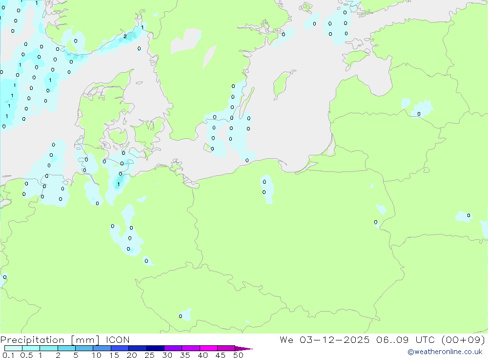
Task: Click the "06..09 UTC" time range text
Action: (x=405, y=340)
